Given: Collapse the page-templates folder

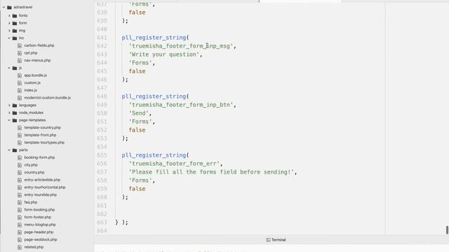Looking at the screenshot, I should click(x=9, y=120).
